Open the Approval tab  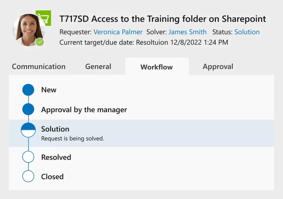click(218, 67)
